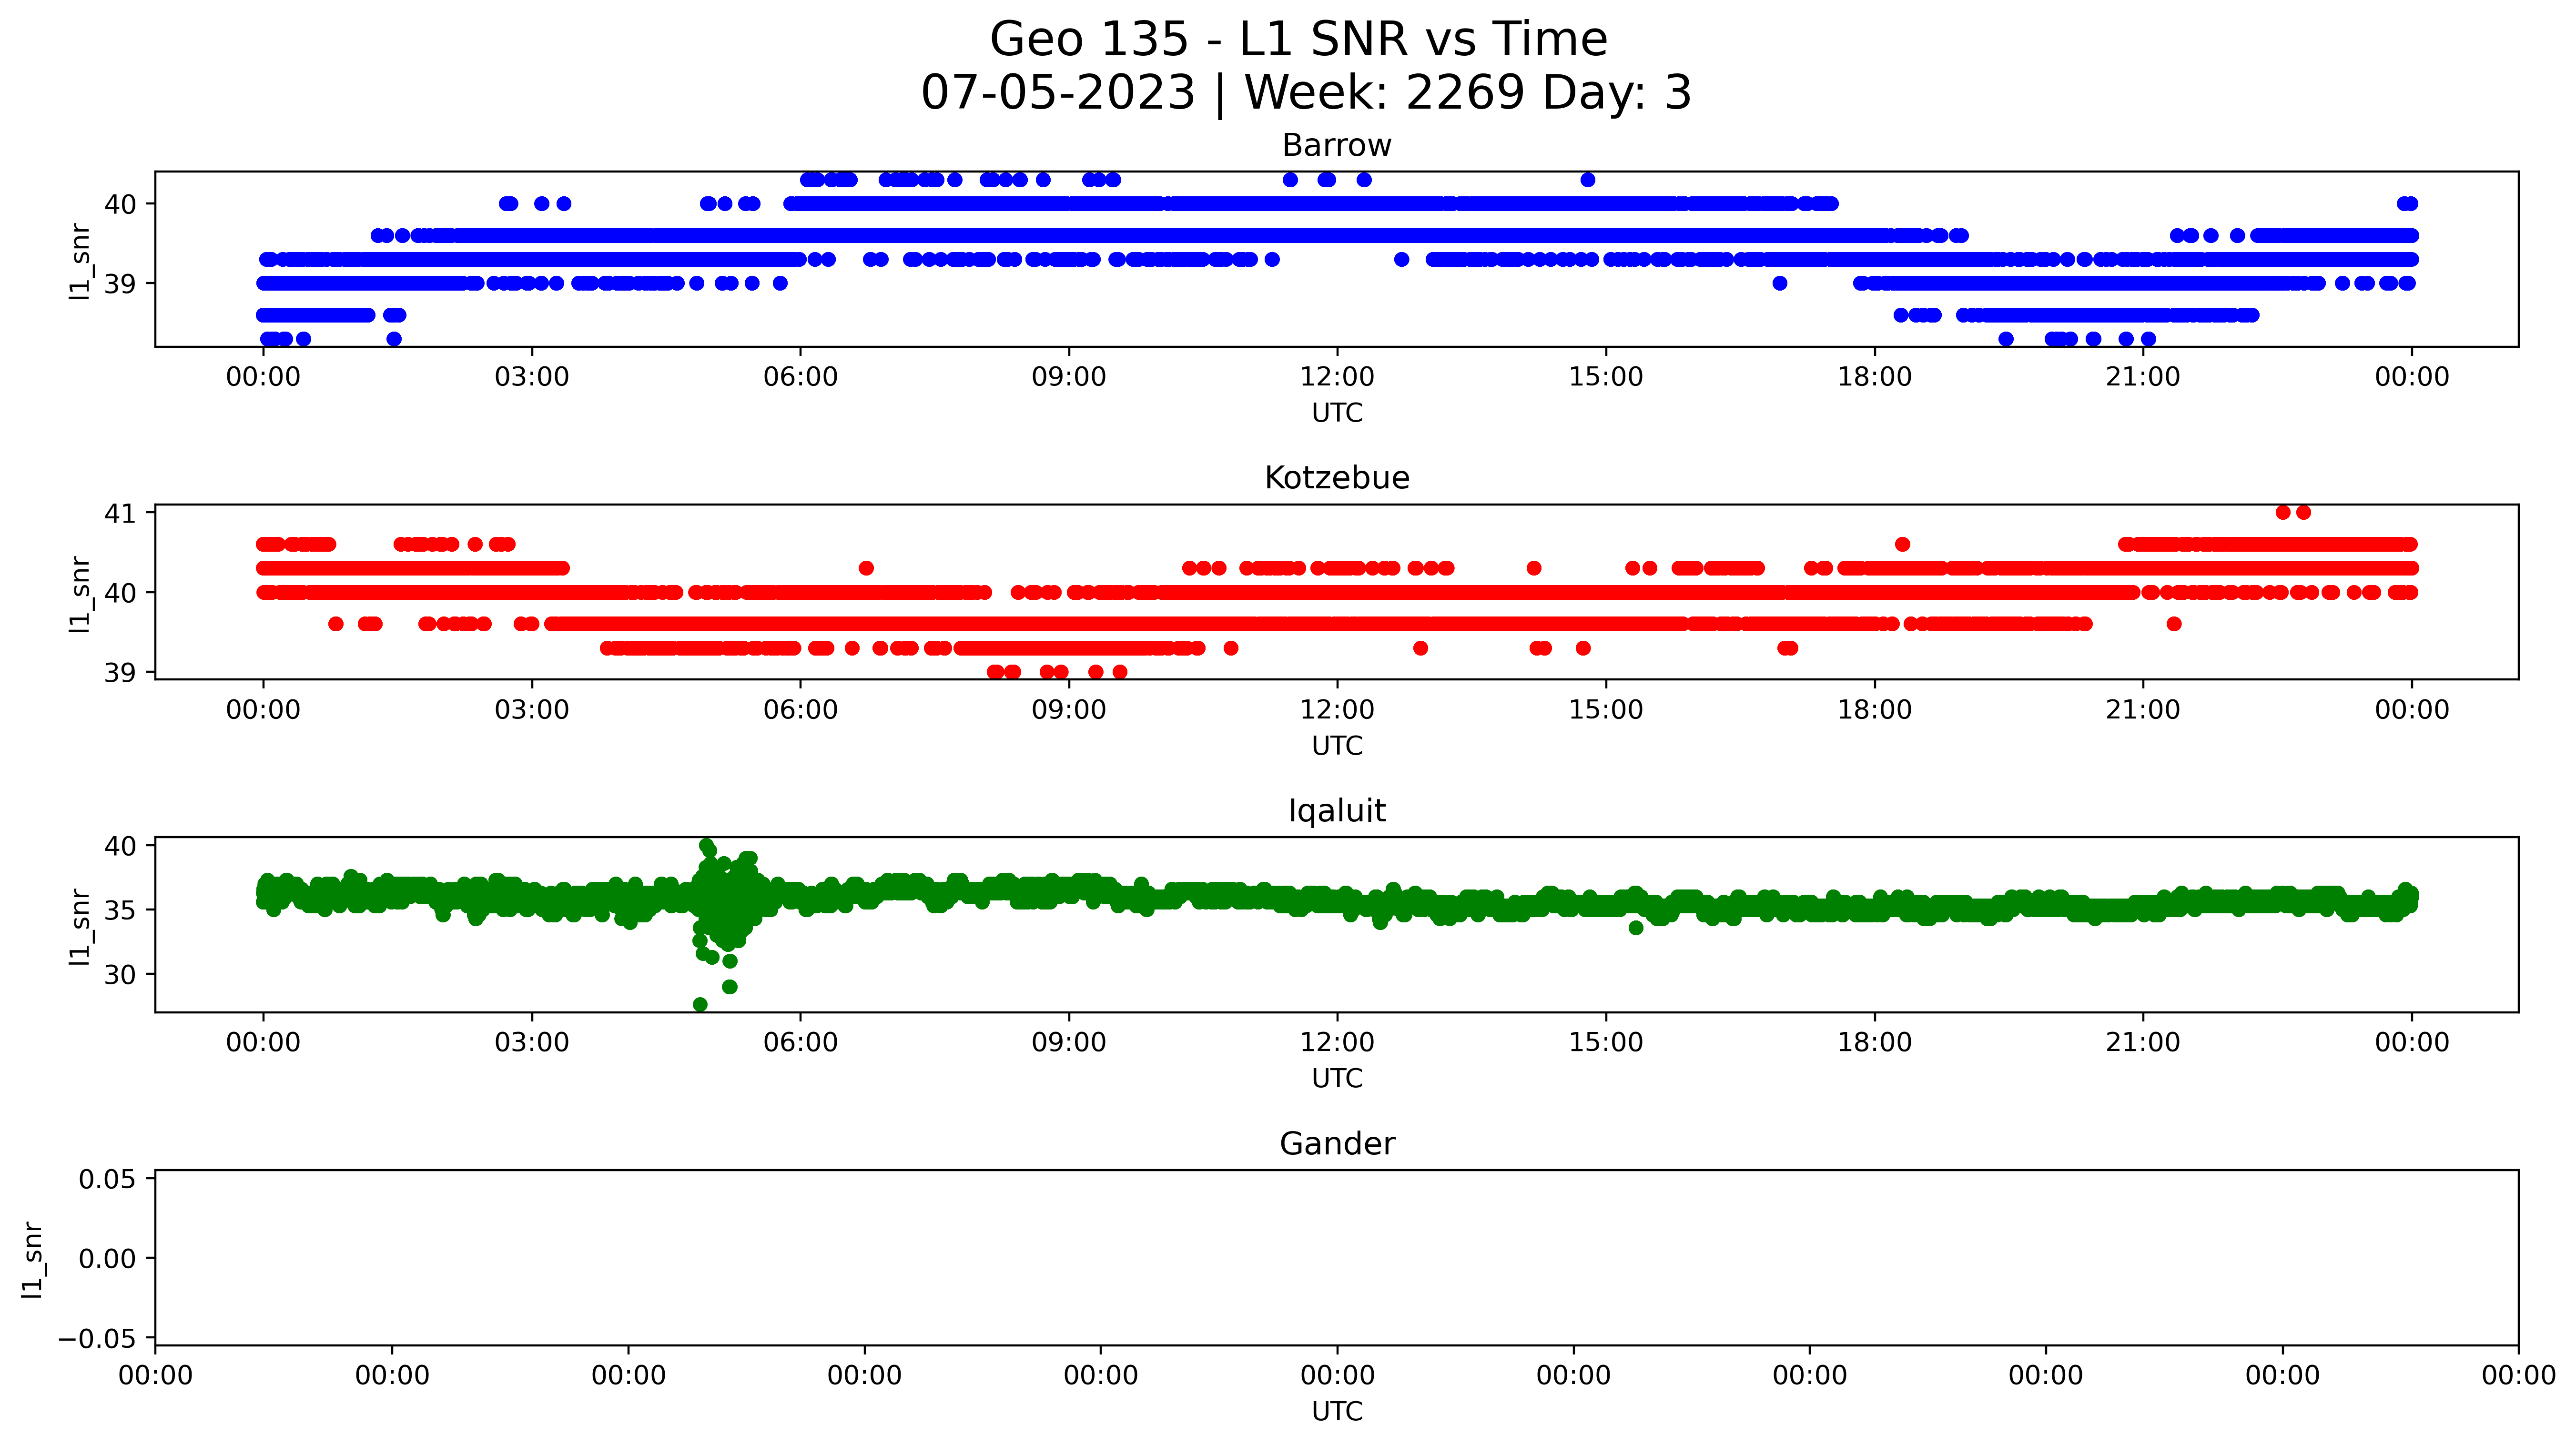Viewport: 2576px width, 1445px height.
Task: Click the 03:00 tick label on Barrow plot
Action: pos(532,377)
